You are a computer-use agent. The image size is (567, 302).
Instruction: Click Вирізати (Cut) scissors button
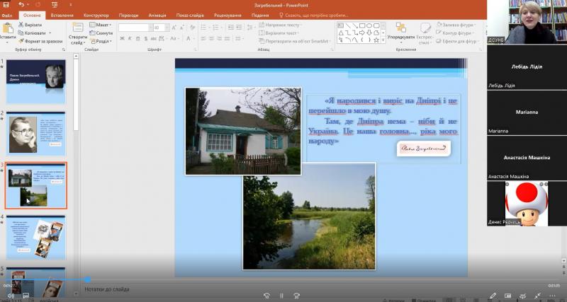(30, 25)
